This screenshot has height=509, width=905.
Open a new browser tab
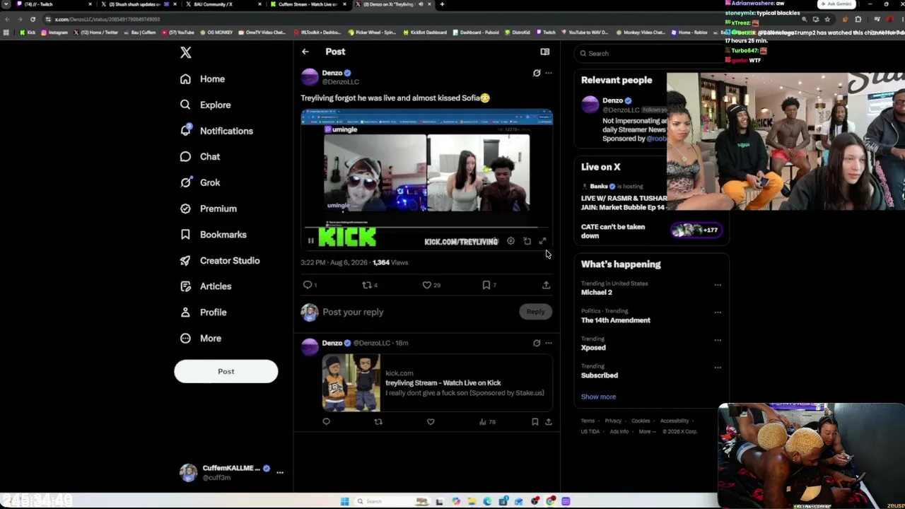coord(442,4)
